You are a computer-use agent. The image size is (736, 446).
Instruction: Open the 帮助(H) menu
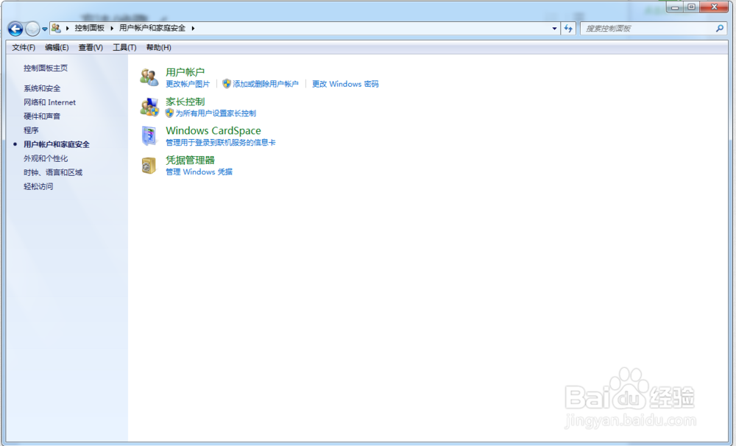(x=159, y=47)
